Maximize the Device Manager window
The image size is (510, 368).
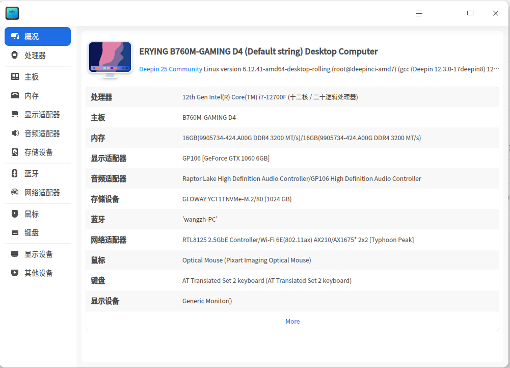point(470,13)
